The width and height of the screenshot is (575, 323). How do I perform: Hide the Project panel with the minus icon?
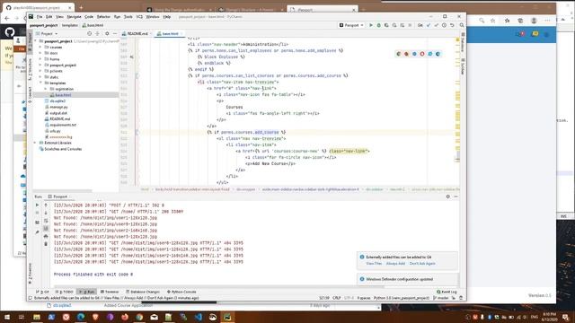(115, 34)
